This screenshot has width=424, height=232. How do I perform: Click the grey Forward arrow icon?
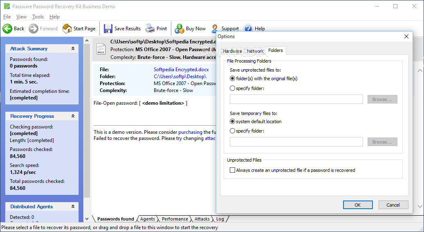[34, 28]
